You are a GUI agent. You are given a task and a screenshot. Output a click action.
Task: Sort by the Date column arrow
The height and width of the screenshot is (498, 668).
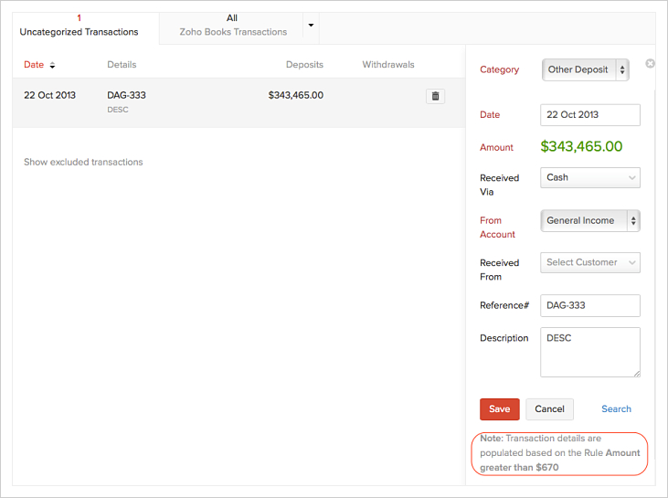[52, 66]
